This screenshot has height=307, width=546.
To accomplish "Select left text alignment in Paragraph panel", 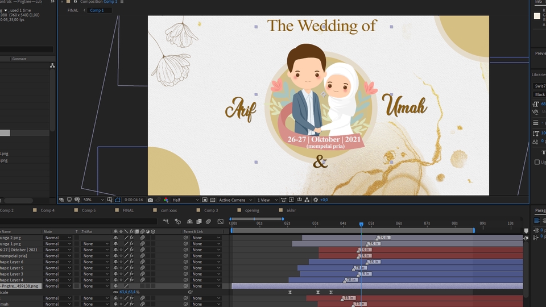I will [536, 221].
